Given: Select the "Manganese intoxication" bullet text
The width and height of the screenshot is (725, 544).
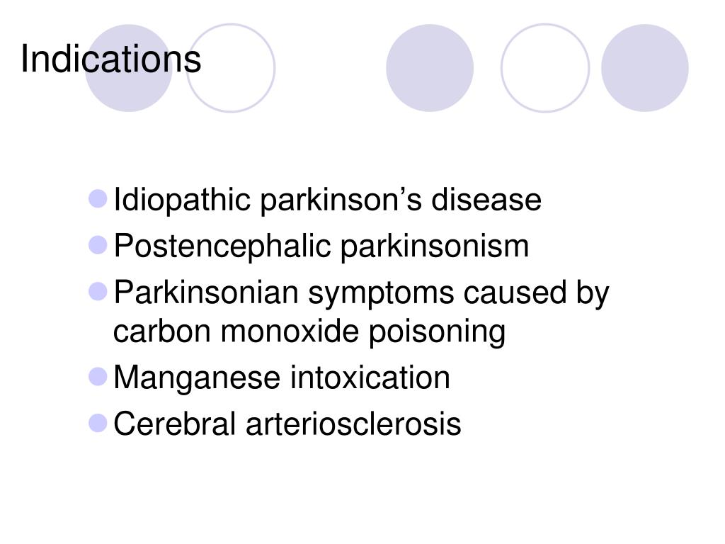Looking at the screenshot, I should pos(281,378).
